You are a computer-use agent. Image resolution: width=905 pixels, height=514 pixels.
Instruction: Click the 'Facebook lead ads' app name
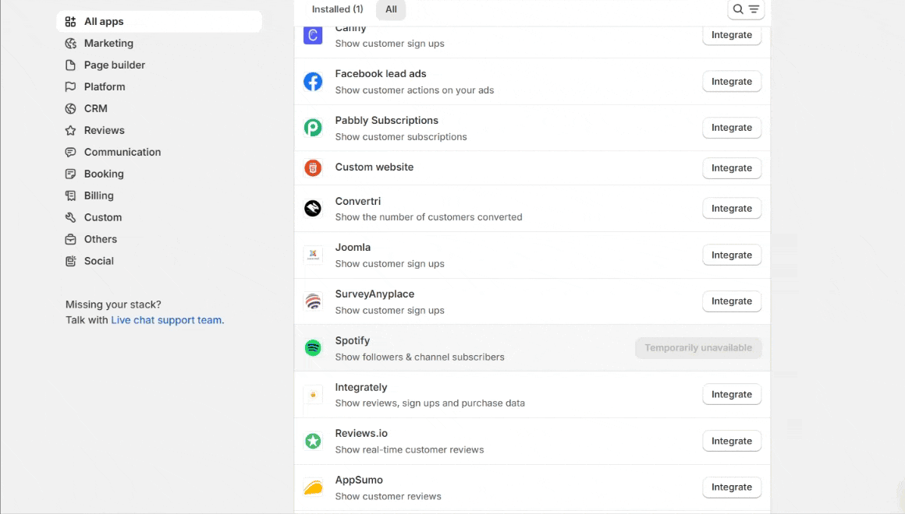[381, 74]
